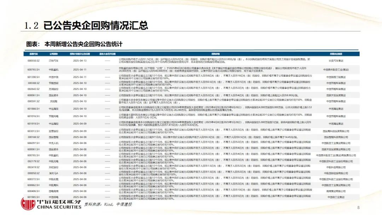382x215 pixels.
Task: Click the group name 长安汽车集团
Action: 336,60
